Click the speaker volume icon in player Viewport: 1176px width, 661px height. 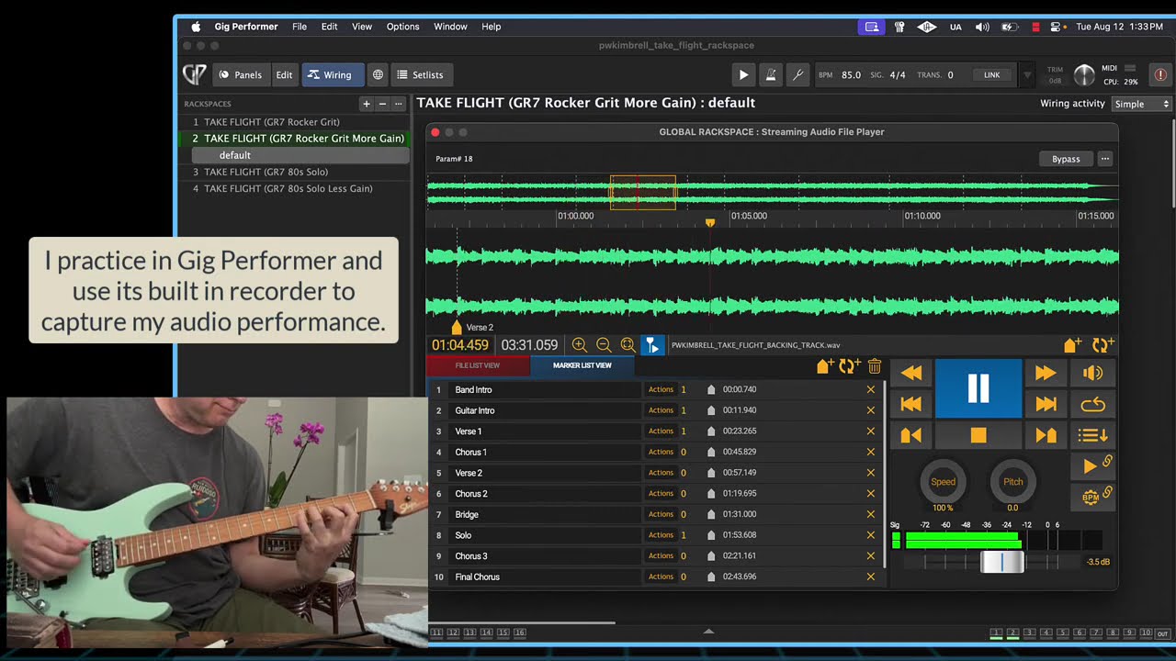coord(1092,373)
